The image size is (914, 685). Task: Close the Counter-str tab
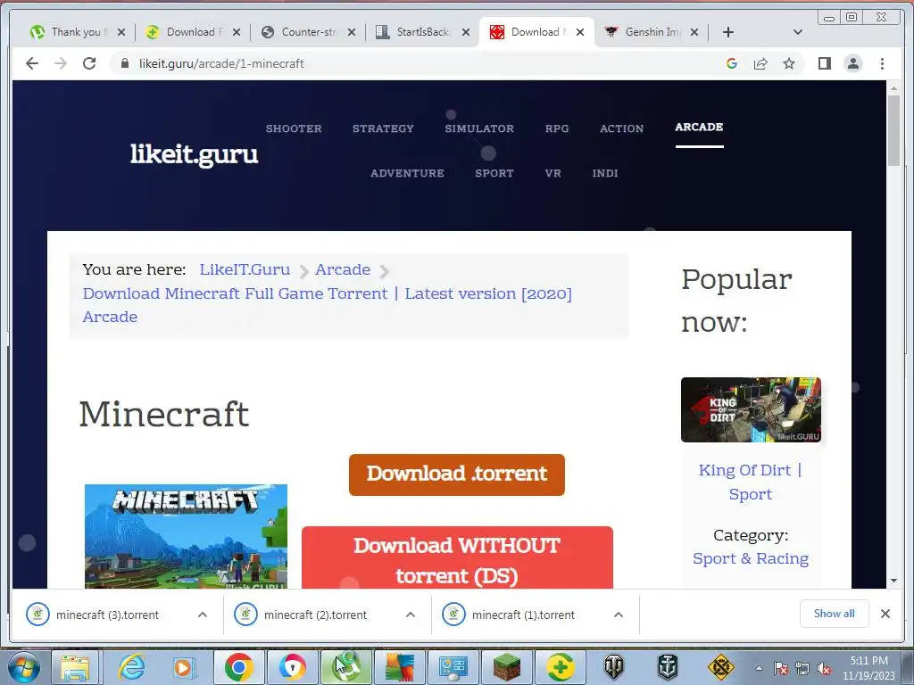coord(352,32)
